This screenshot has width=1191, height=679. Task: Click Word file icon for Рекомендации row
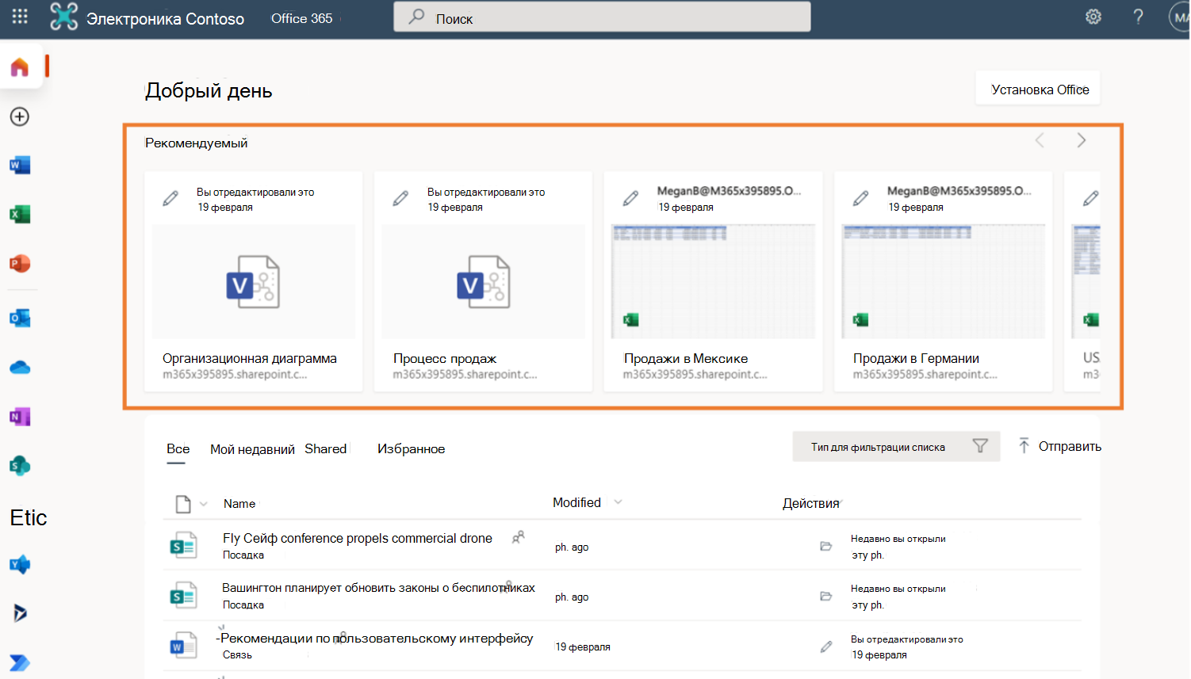coord(183,646)
